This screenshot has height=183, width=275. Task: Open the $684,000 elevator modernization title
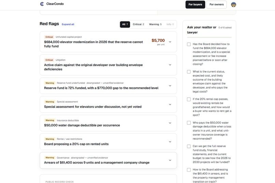[93, 44]
